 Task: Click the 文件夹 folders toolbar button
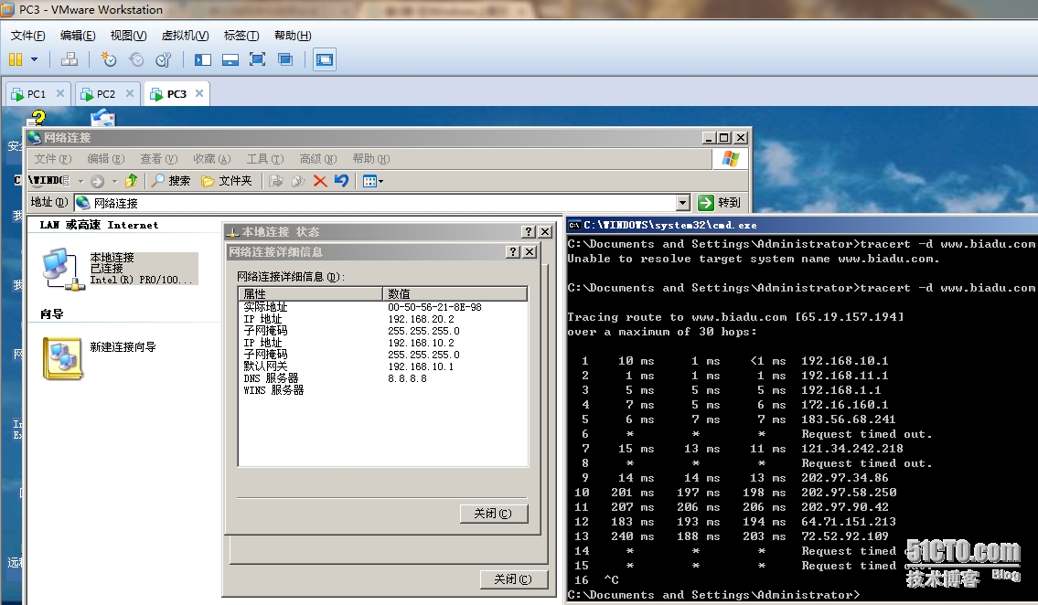tap(227, 181)
